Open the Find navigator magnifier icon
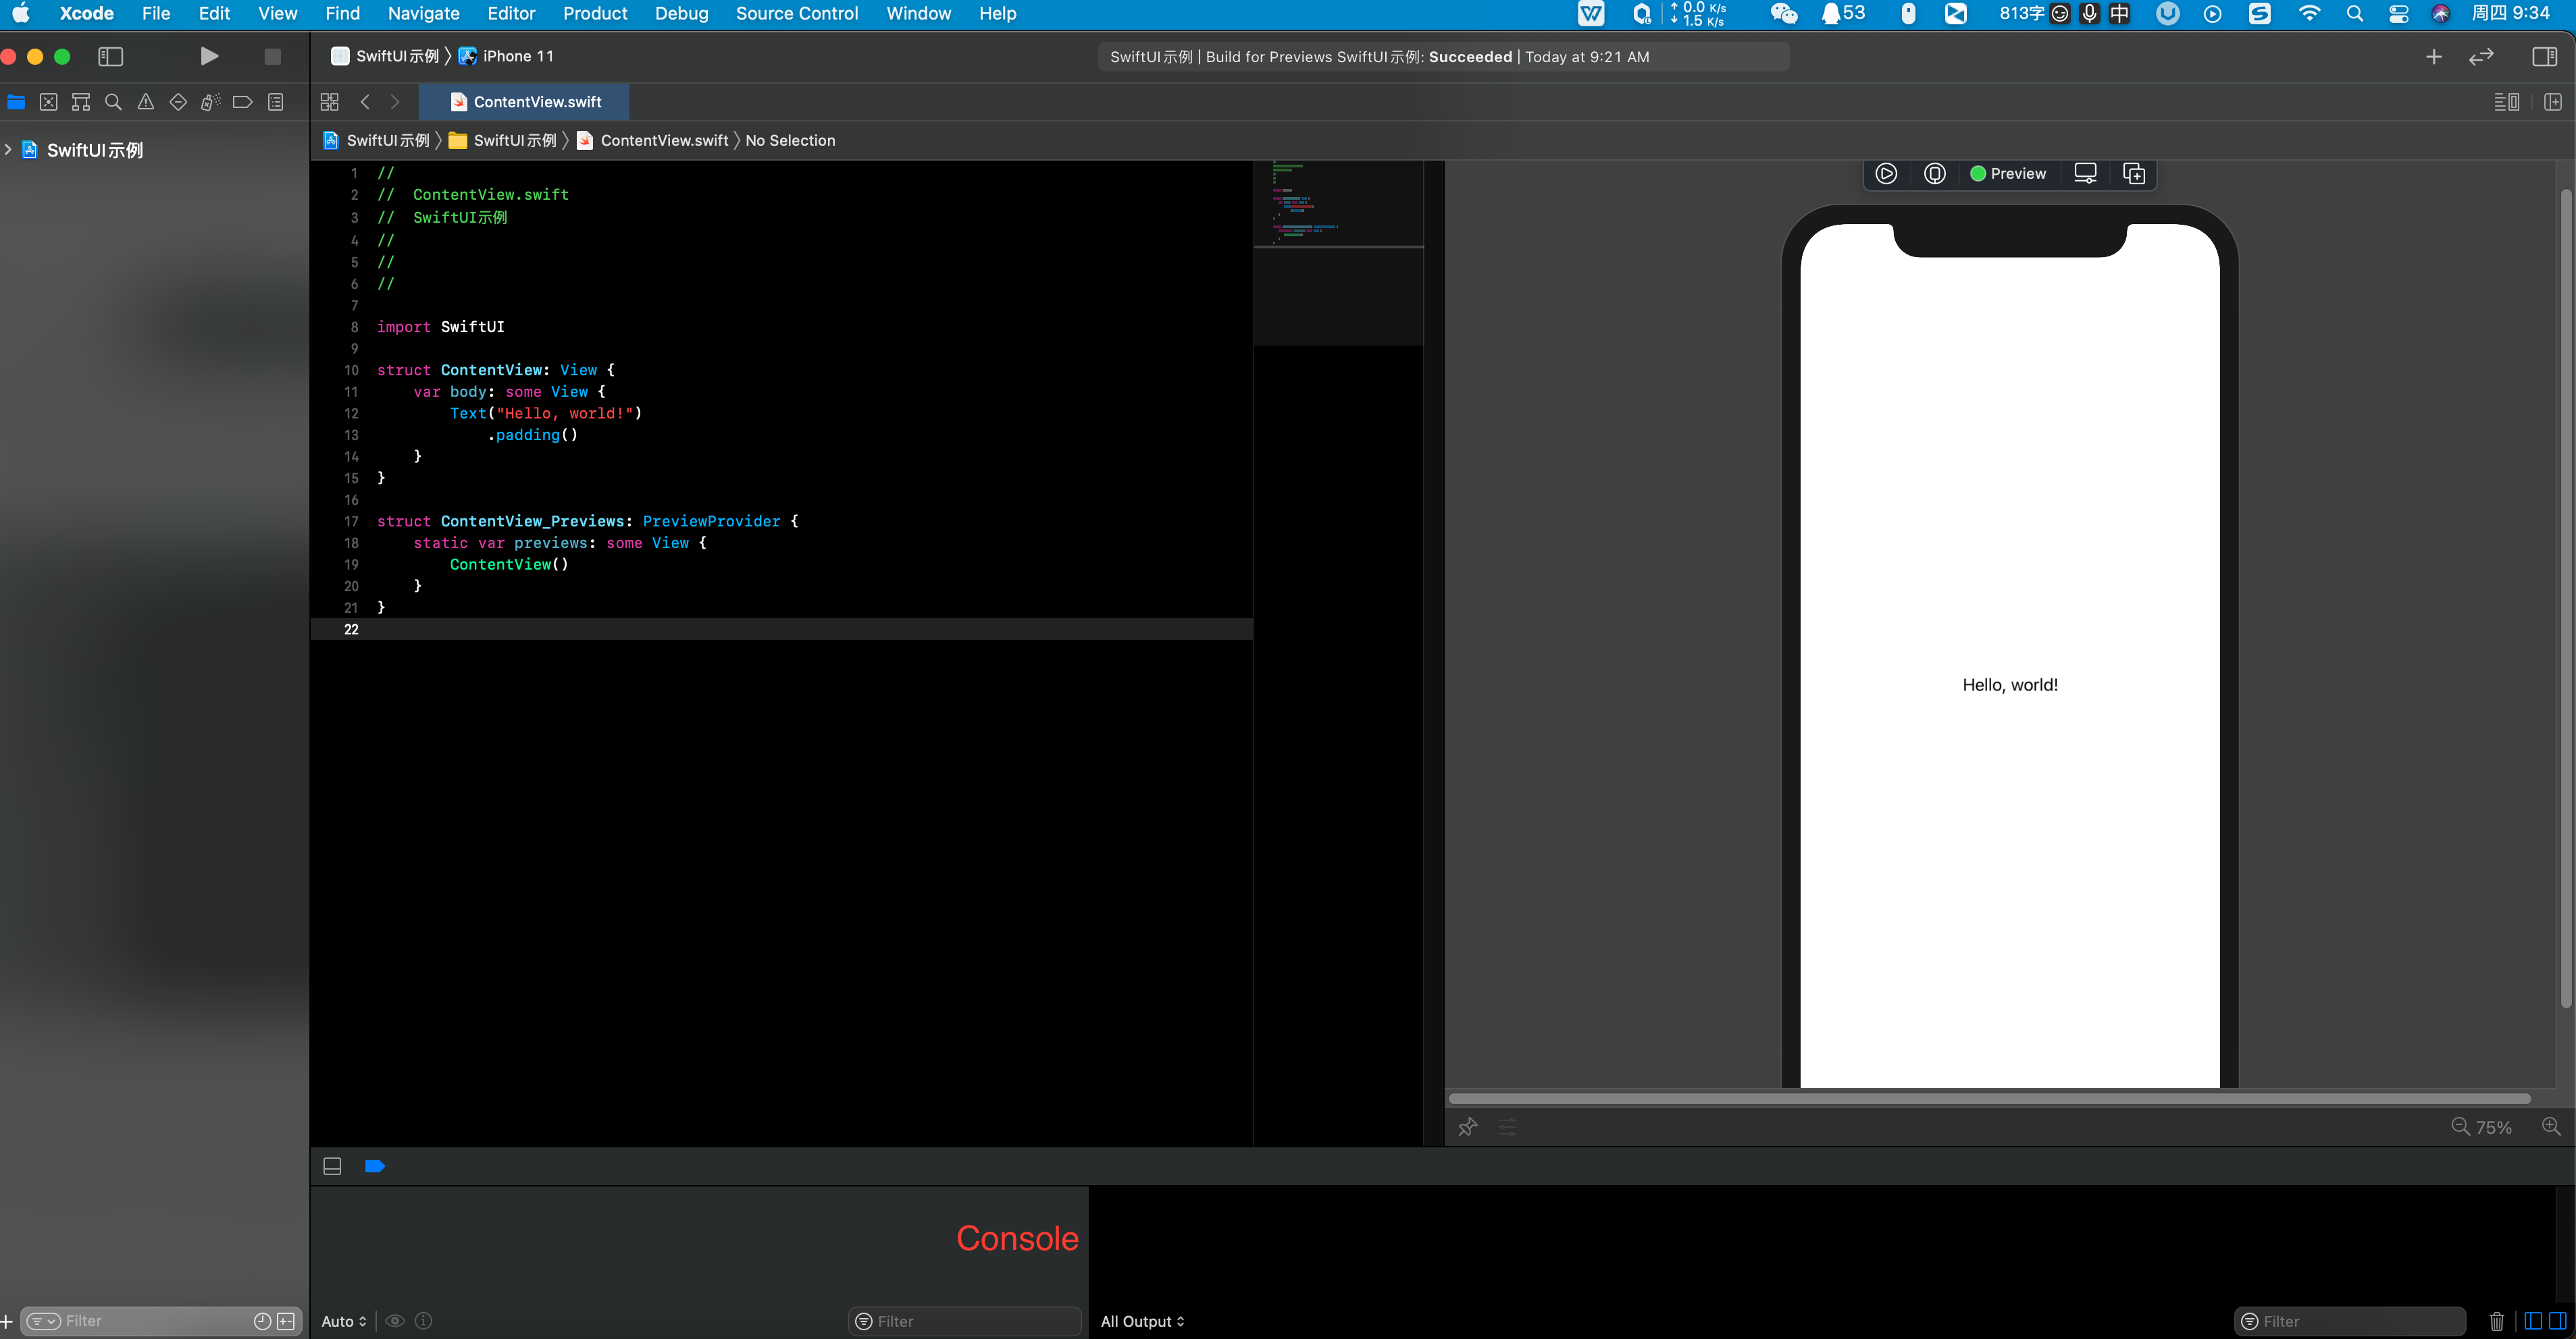The height and width of the screenshot is (1339, 2576). coord(113,102)
